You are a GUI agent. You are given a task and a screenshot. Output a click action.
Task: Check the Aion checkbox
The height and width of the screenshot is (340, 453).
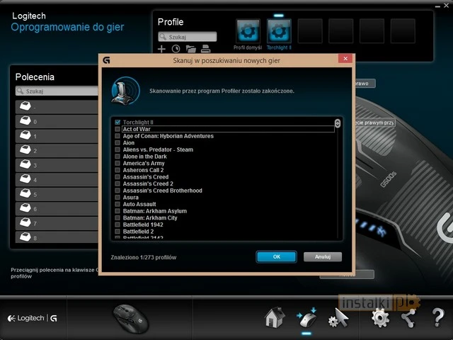tap(117, 143)
